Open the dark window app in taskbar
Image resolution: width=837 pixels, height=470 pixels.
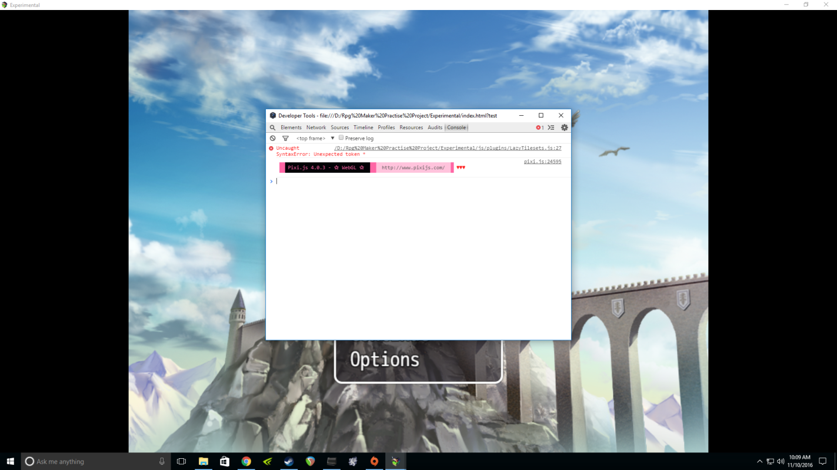(332, 461)
